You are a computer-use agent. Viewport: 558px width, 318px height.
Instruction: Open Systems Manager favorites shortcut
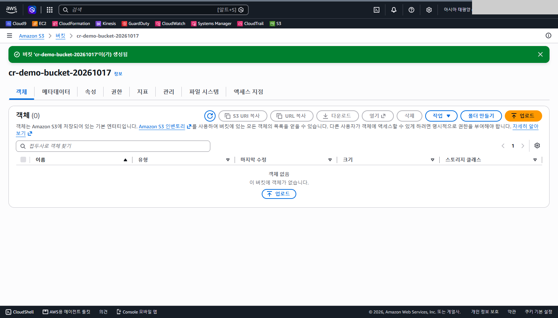coord(211,24)
